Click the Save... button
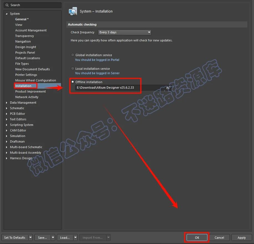 [42, 238]
